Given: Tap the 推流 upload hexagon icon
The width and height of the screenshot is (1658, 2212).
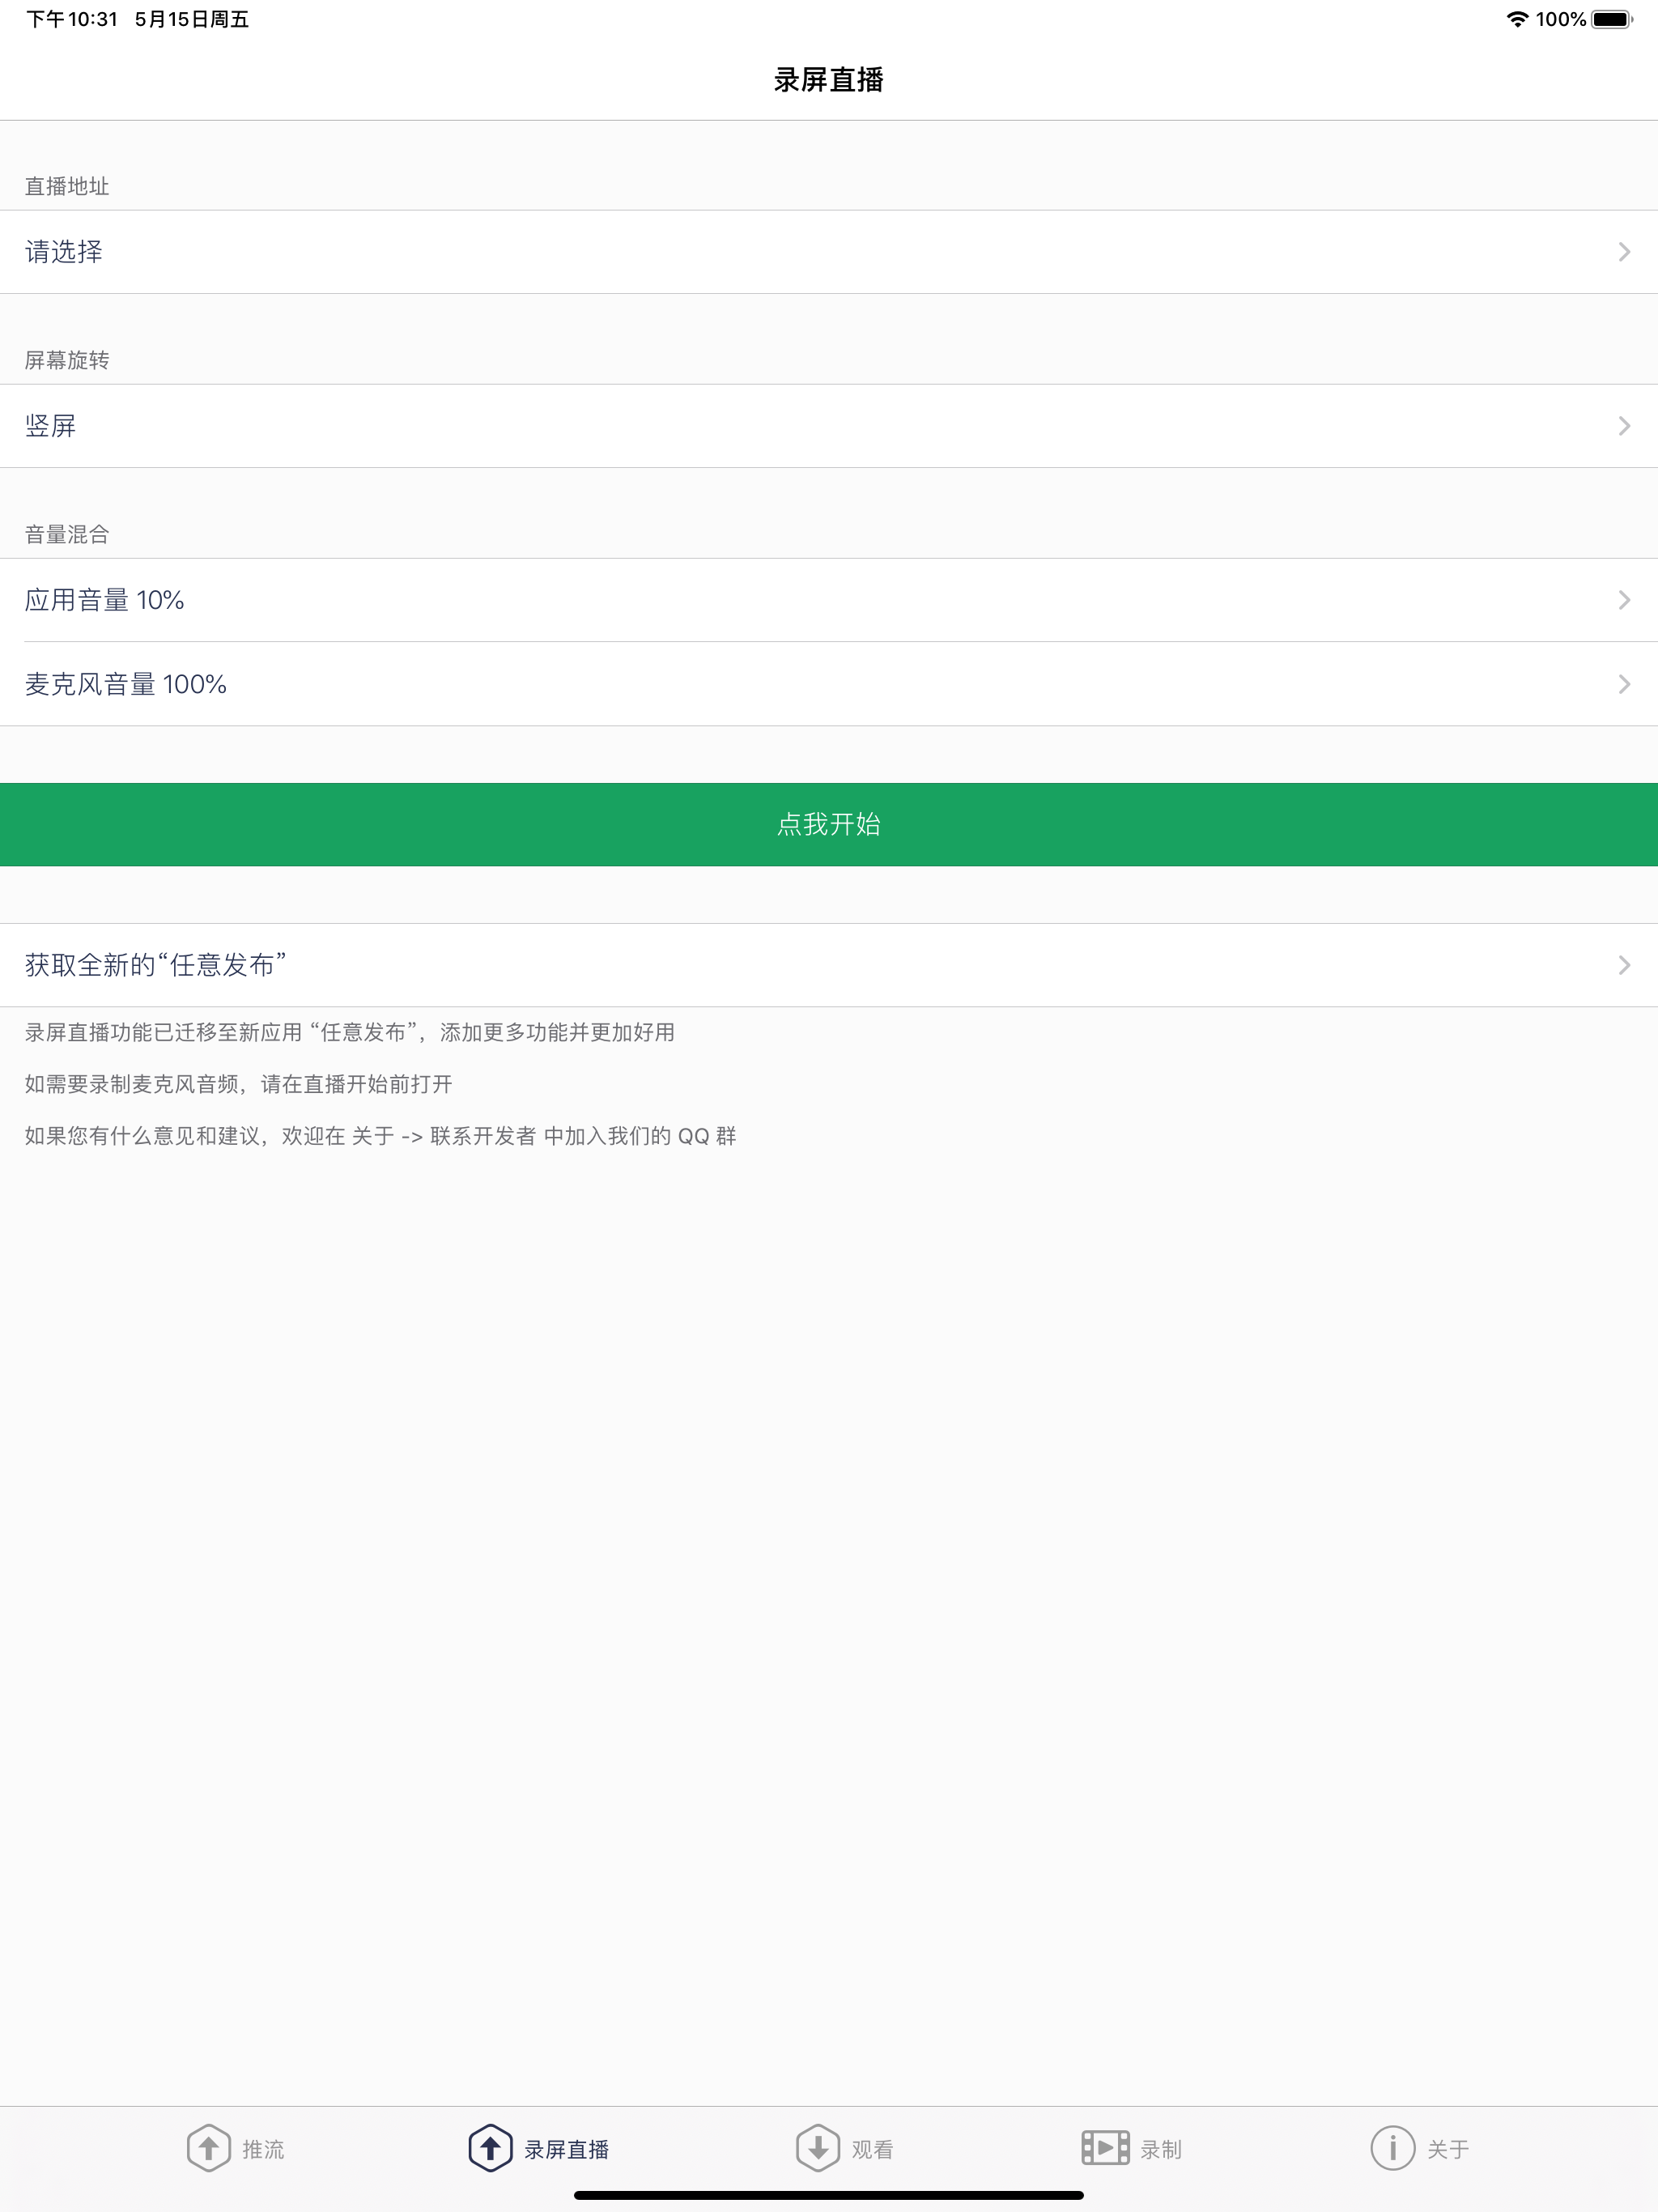Looking at the screenshot, I should pos(209,2148).
